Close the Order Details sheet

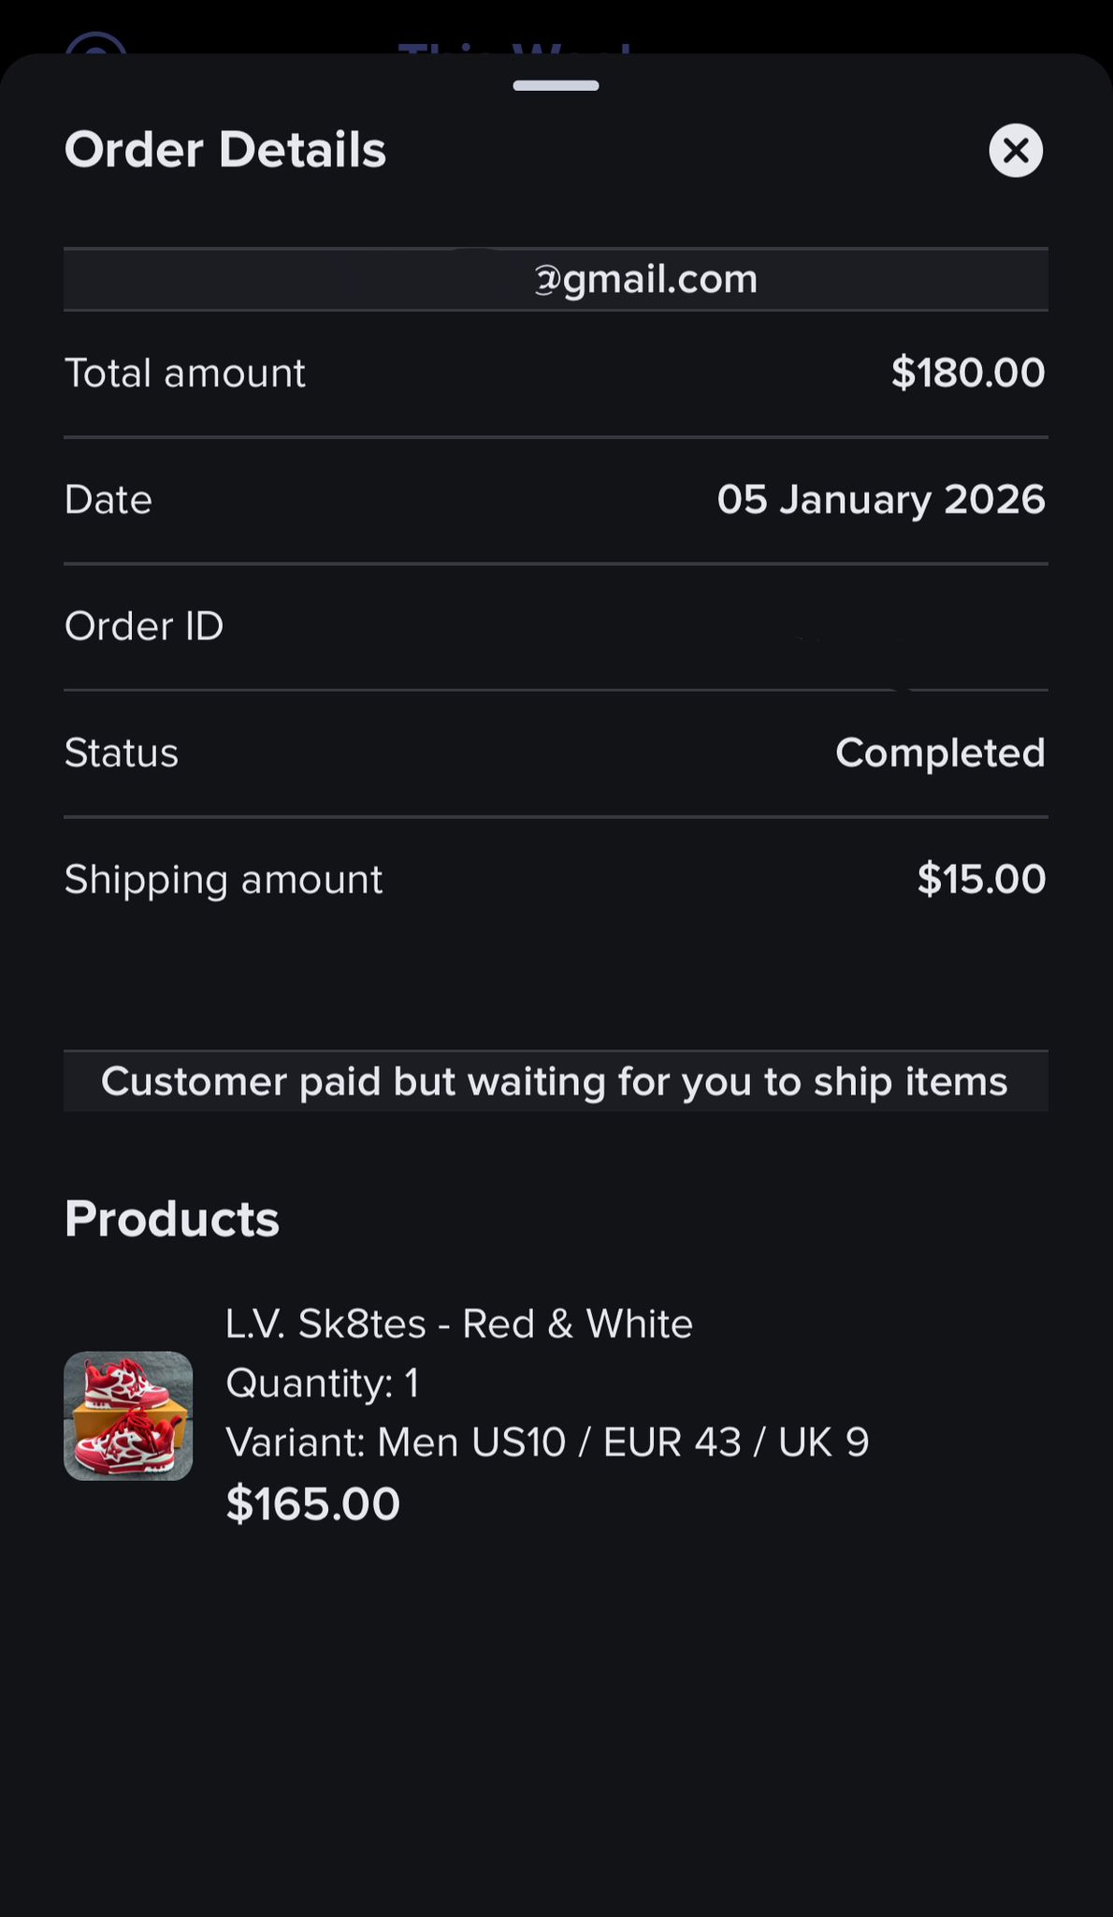pyautogui.click(x=1016, y=151)
